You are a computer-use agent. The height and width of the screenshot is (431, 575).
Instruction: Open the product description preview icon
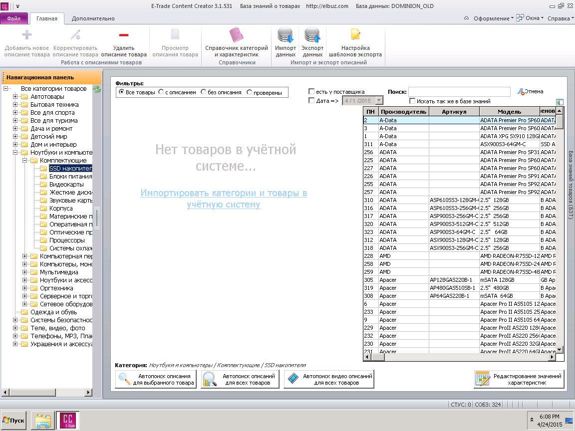click(x=175, y=34)
